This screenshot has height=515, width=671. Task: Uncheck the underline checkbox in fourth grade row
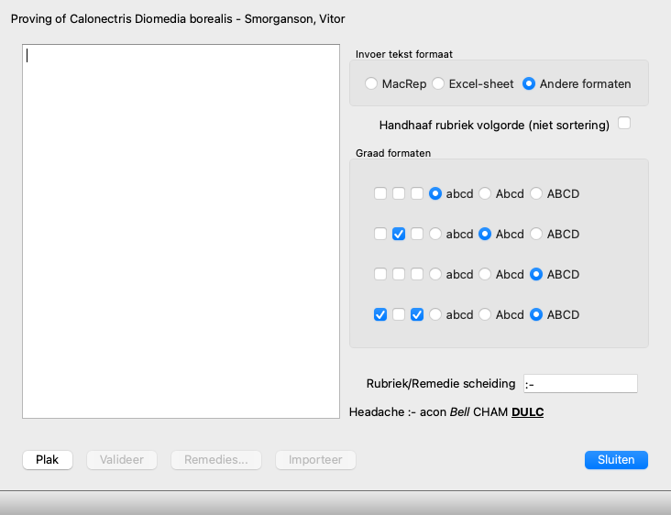pyautogui.click(x=417, y=314)
